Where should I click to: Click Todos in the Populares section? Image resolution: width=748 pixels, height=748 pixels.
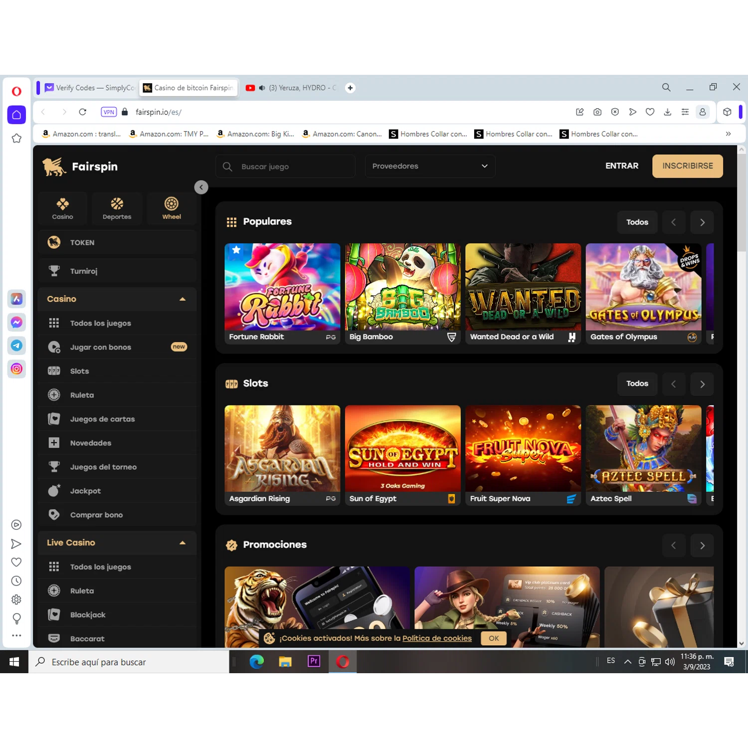pos(637,222)
